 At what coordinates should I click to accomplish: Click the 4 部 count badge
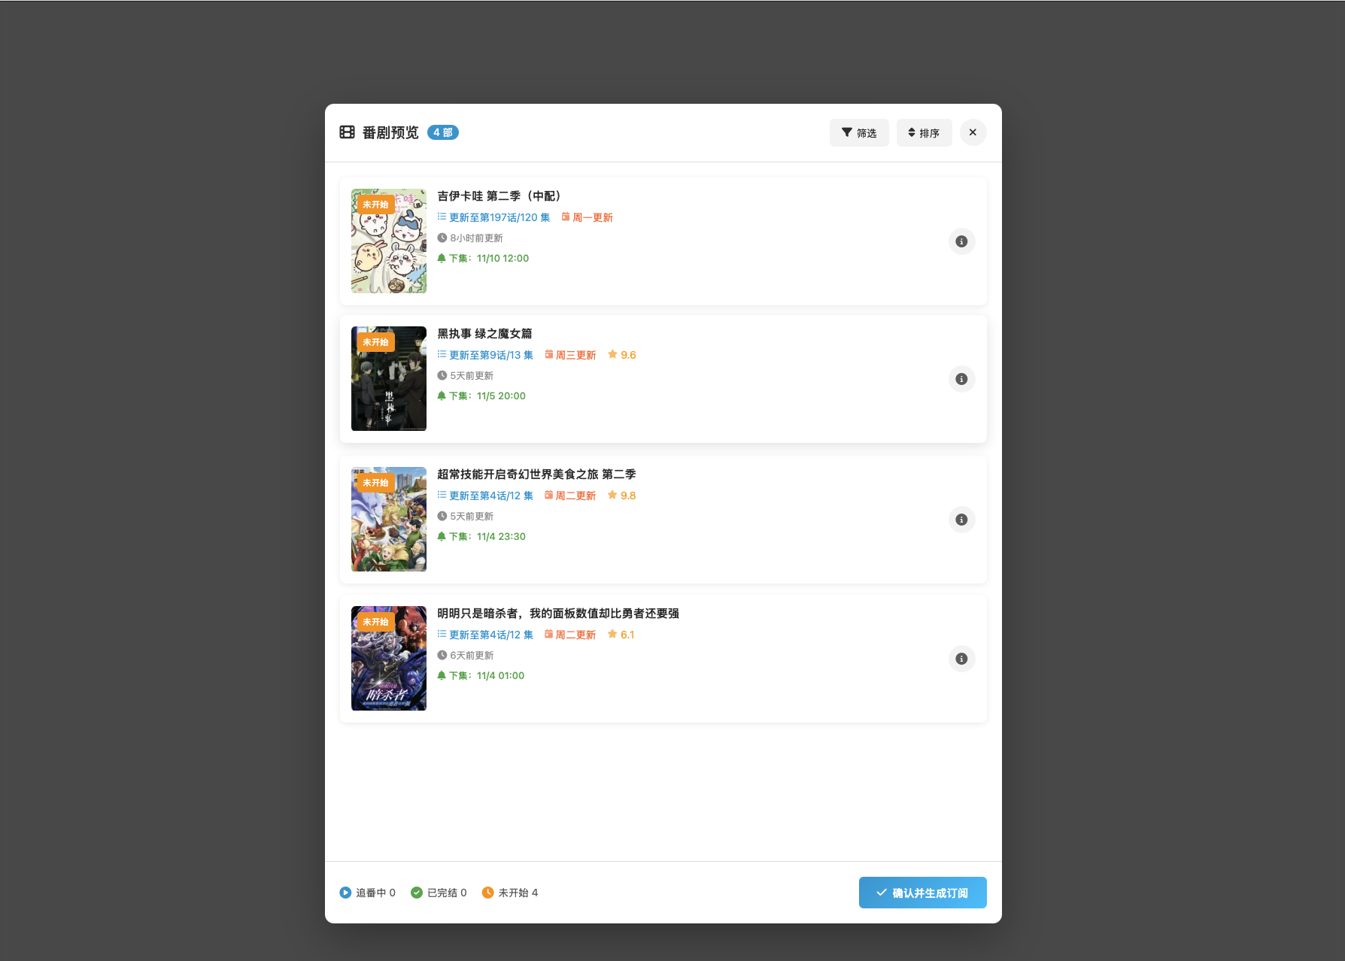(x=443, y=132)
